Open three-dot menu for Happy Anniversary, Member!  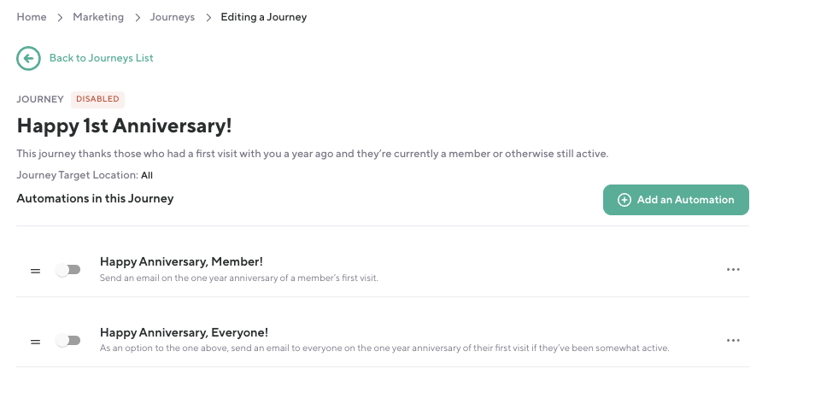pyautogui.click(x=733, y=269)
